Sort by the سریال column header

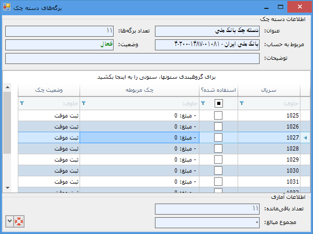tap(269, 90)
